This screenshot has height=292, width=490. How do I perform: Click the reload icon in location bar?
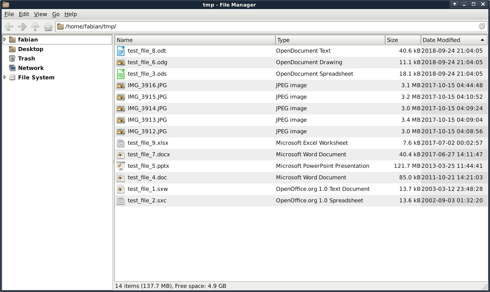tap(482, 26)
